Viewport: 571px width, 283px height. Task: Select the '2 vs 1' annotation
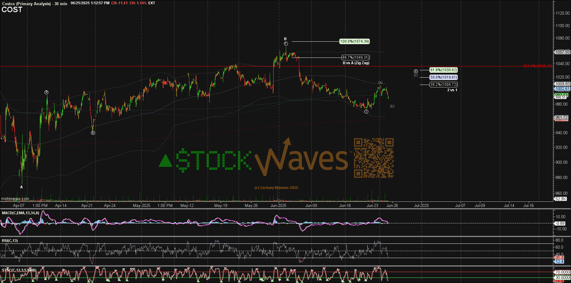(x=452, y=90)
